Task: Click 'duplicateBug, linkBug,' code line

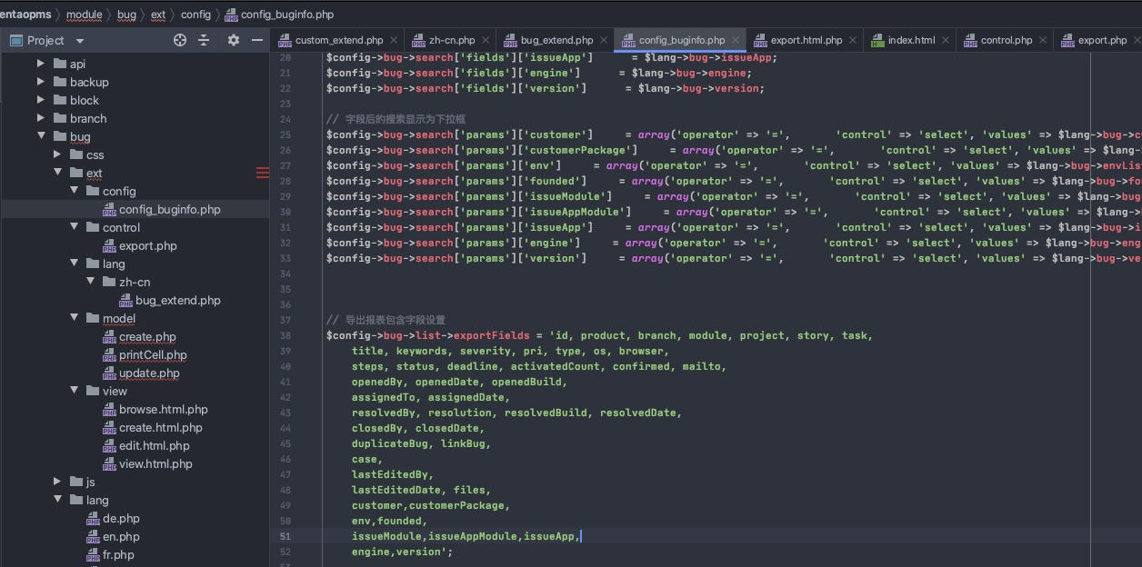Action: coord(421,443)
